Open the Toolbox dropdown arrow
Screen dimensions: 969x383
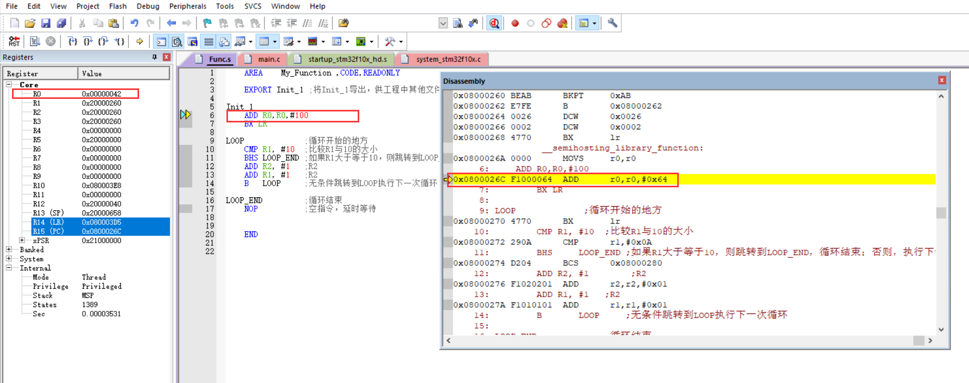(401, 41)
